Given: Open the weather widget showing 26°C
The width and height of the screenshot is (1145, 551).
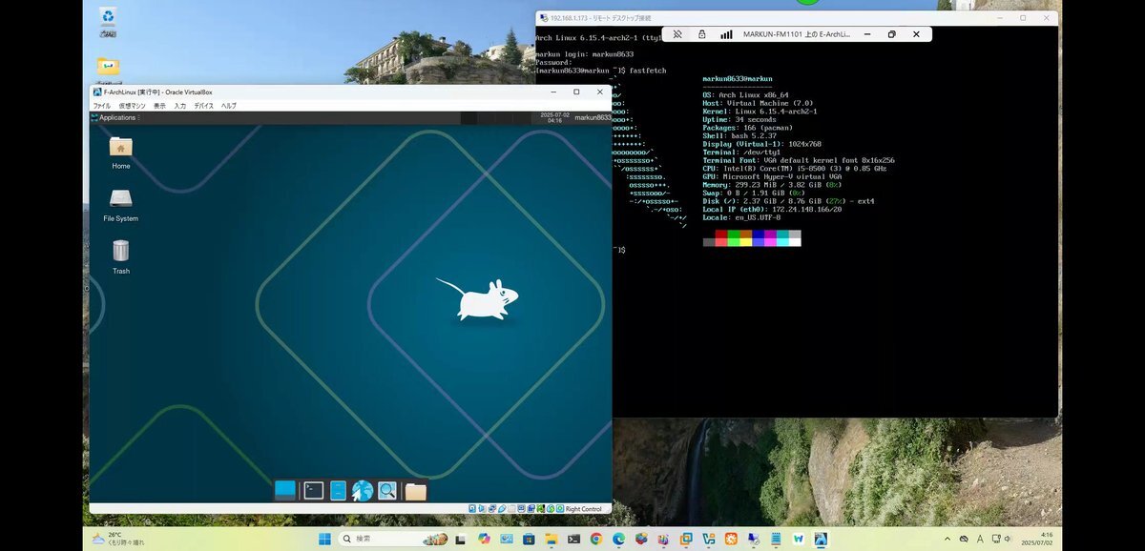Looking at the screenshot, I should coord(119,539).
